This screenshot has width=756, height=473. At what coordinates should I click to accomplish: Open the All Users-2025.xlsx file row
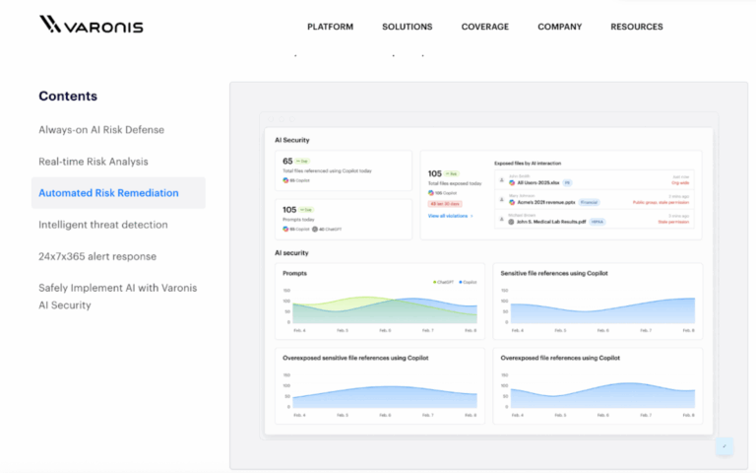click(x=595, y=180)
